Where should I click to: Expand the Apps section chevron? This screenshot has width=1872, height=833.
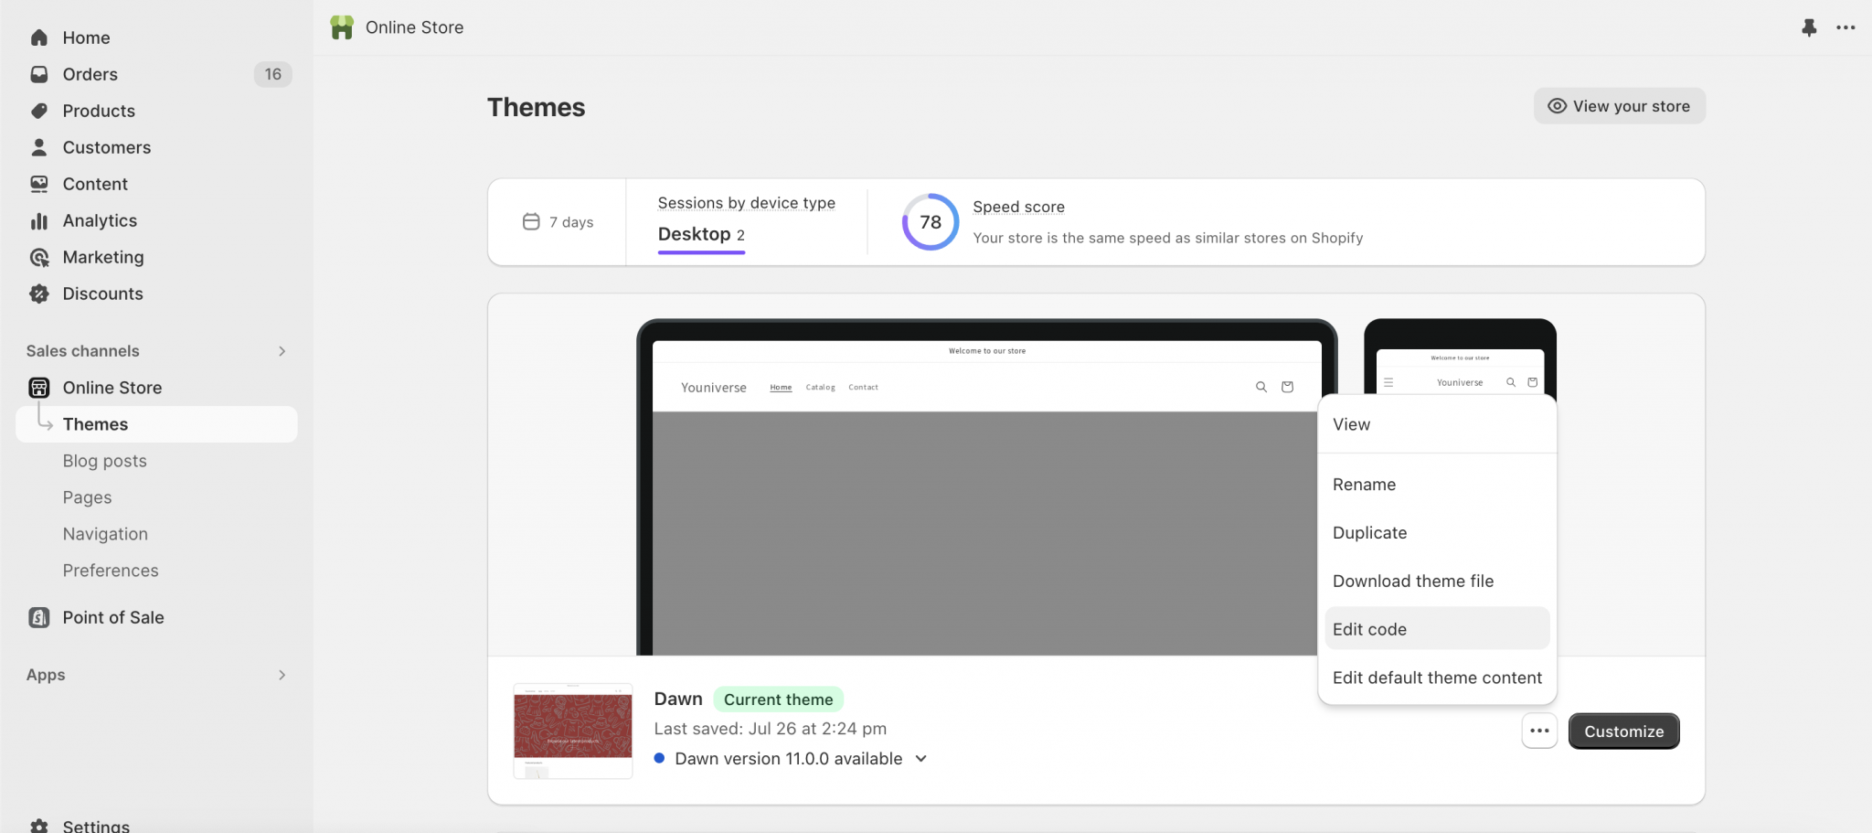tap(282, 675)
